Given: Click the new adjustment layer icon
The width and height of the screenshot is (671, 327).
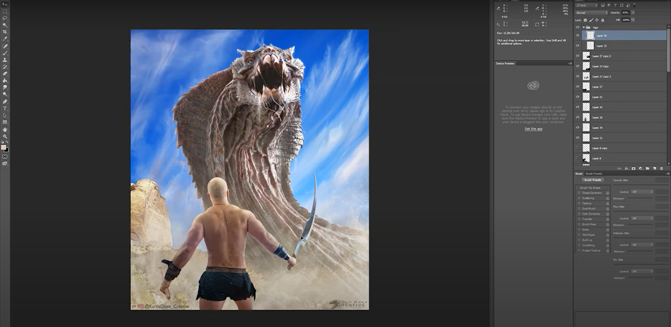Looking at the screenshot, I should click(x=640, y=169).
